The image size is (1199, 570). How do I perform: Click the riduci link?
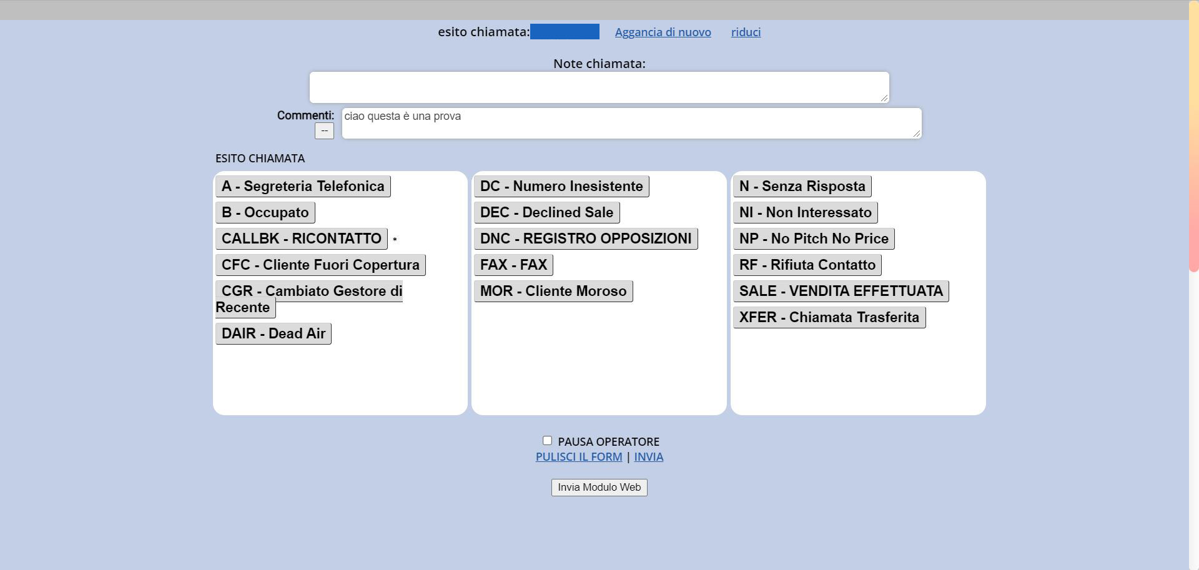coord(746,32)
